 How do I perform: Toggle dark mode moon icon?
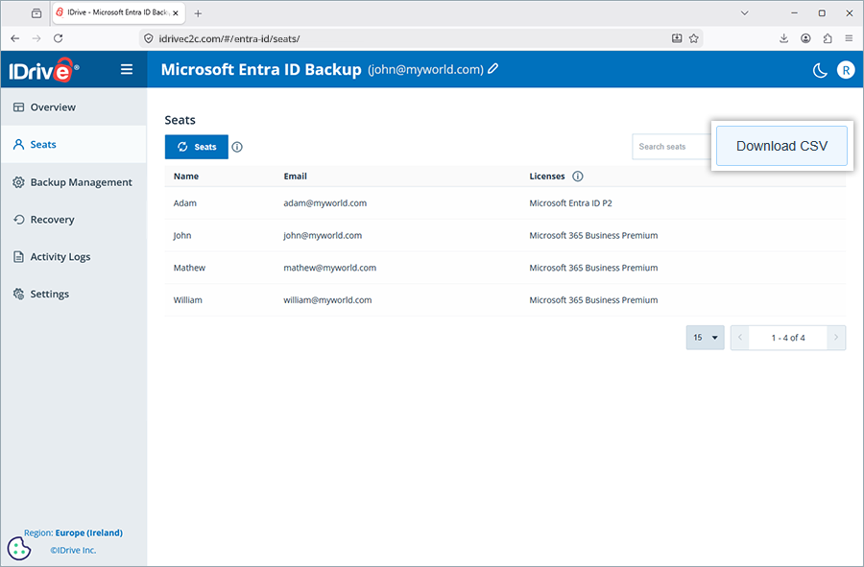tap(820, 70)
